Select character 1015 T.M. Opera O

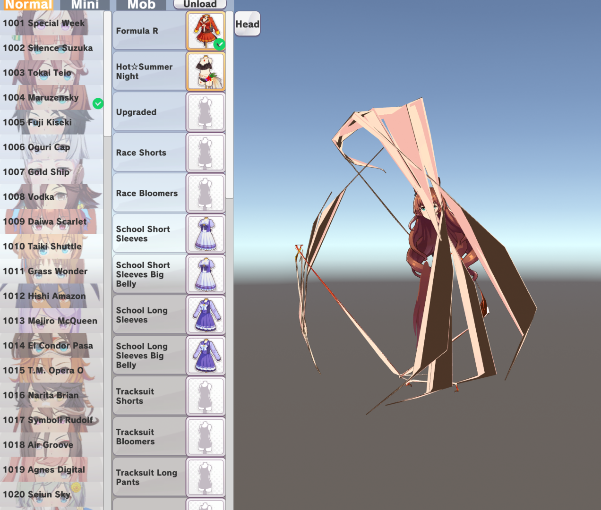pos(52,370)
